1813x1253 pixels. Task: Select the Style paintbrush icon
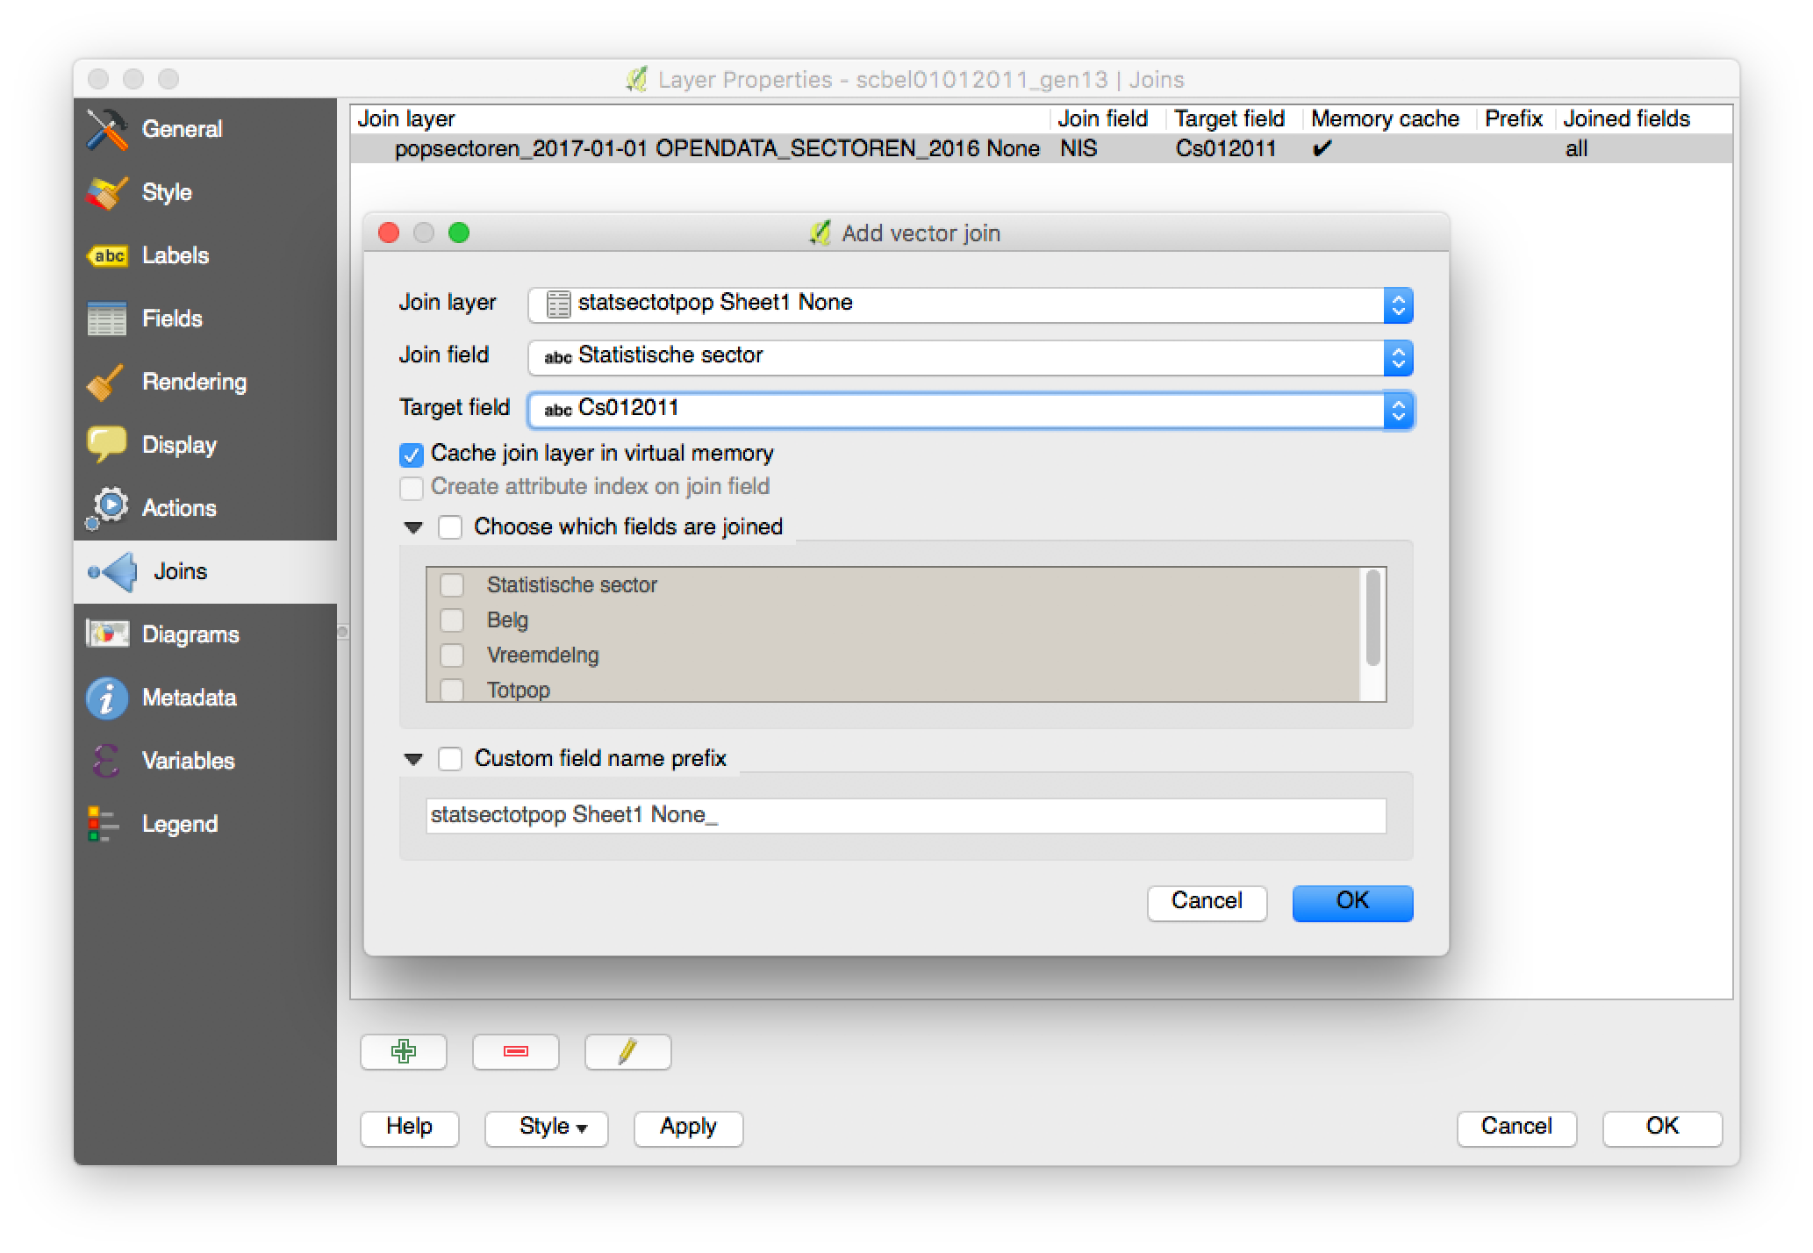(x=107, y=192)
